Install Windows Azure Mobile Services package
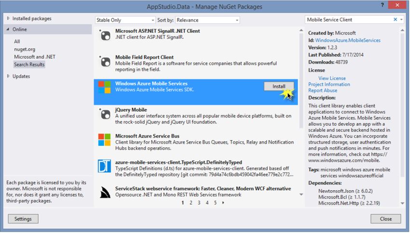The height and width of the screenshot is (233, 410). [x=279, y=86]
